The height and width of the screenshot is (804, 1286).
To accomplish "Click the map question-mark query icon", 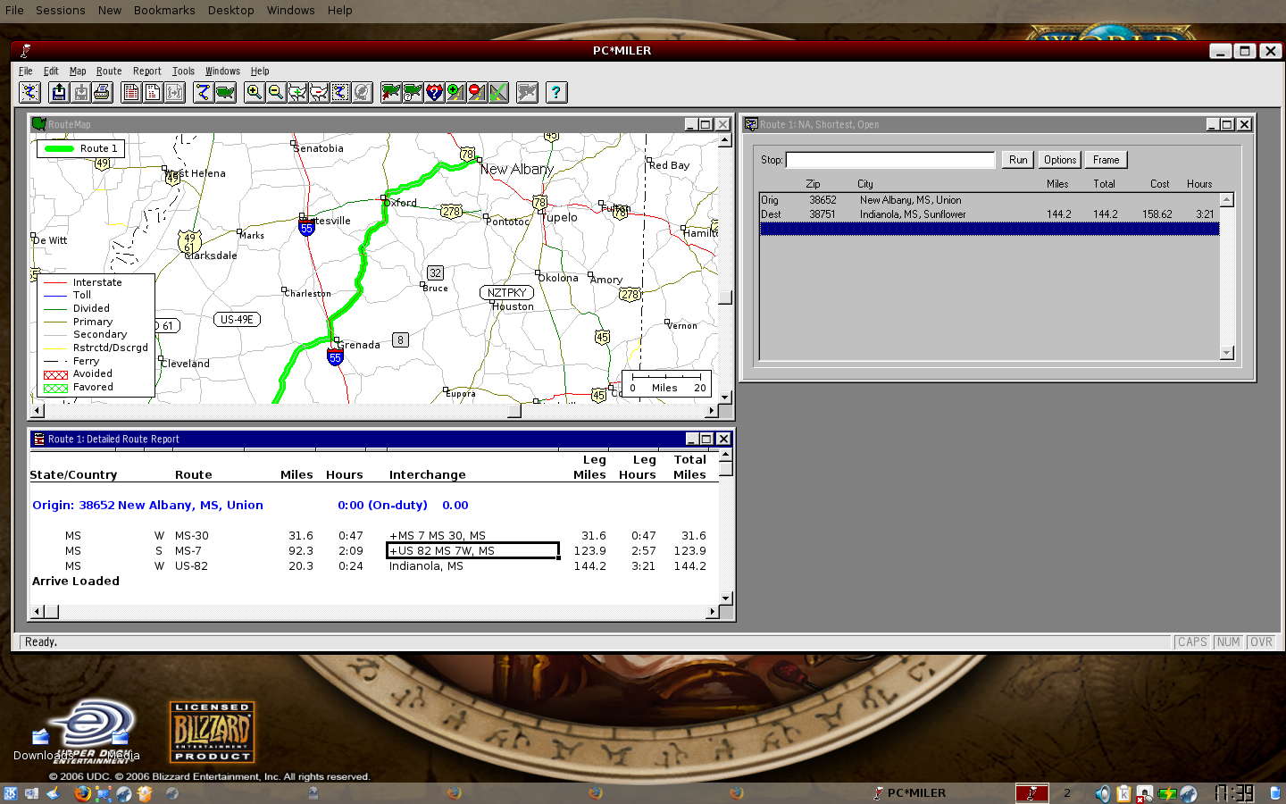I will [413, 92].
